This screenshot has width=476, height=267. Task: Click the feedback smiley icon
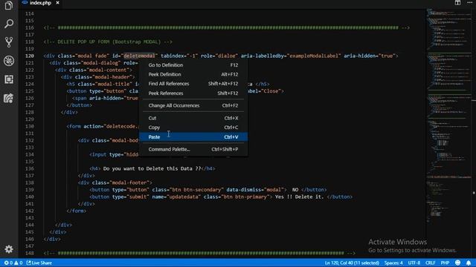click(x=458, y=263)
